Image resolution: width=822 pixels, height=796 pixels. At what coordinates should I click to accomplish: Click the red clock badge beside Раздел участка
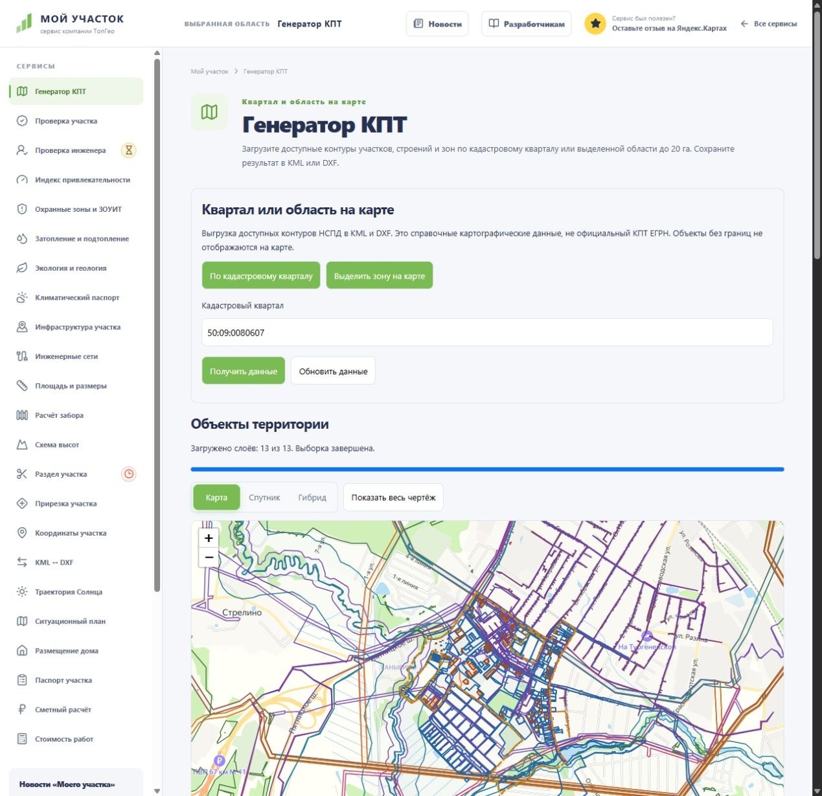click(129, 474)
